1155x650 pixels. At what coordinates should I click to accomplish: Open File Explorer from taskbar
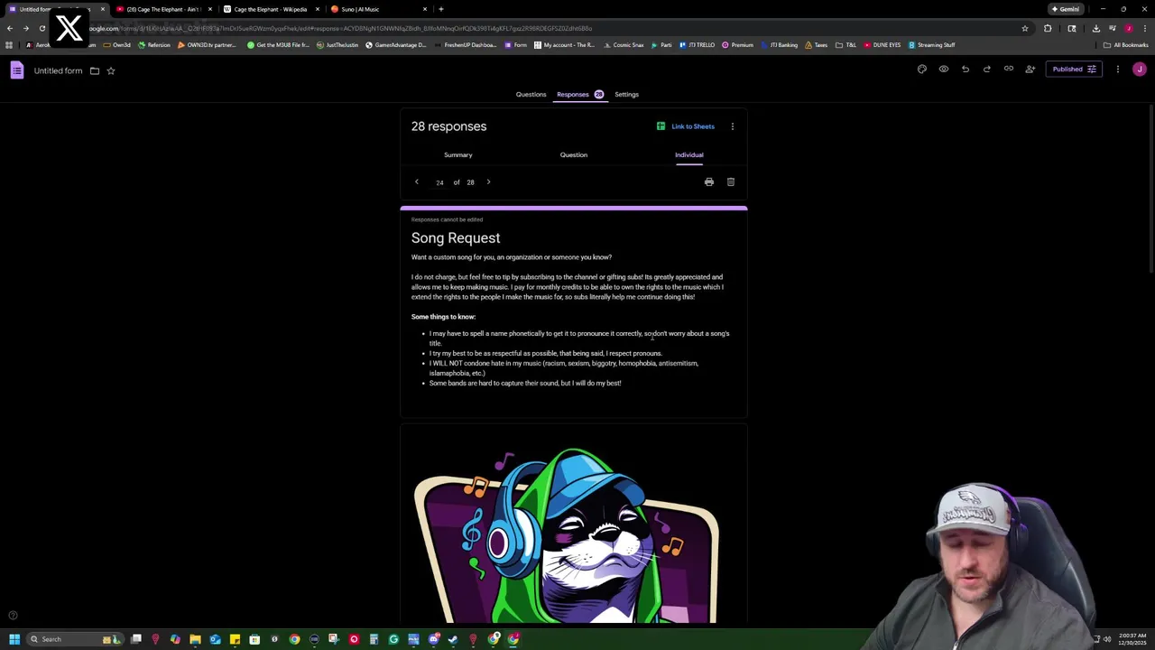195,639
